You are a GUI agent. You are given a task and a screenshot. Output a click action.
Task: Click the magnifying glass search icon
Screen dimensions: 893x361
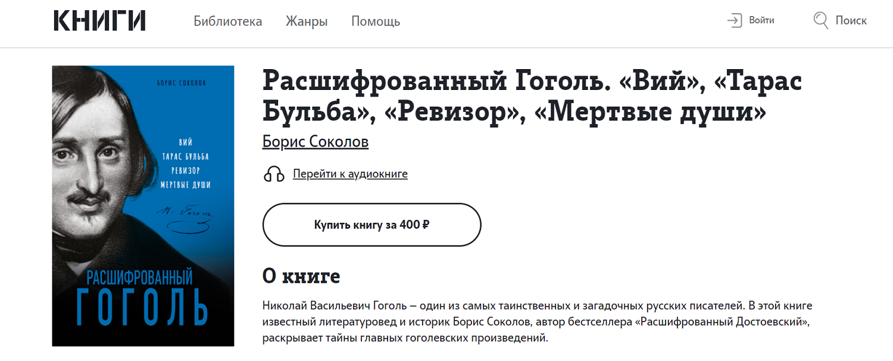point(821,21)
